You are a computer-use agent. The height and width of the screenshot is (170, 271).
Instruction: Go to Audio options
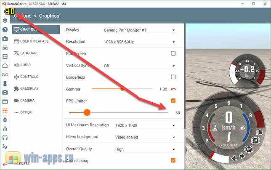click(x=36, y=65)
